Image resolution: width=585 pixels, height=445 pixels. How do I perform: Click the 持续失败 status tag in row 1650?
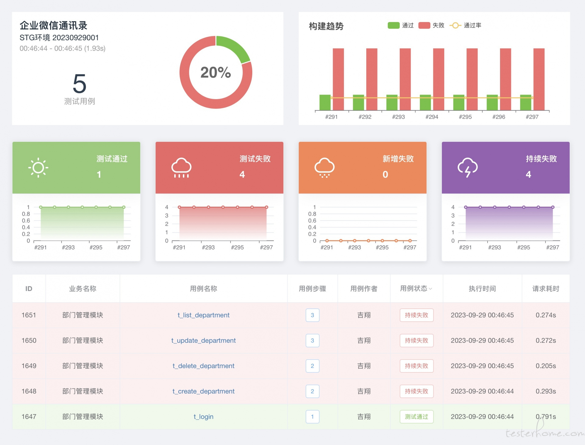tap(417, 340)
